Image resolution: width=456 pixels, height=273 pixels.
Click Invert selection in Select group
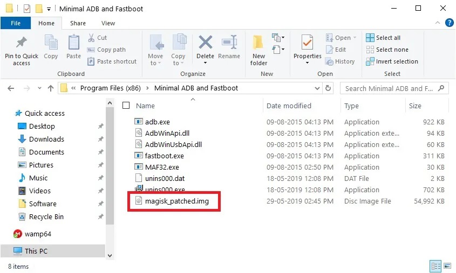[392, 61]
